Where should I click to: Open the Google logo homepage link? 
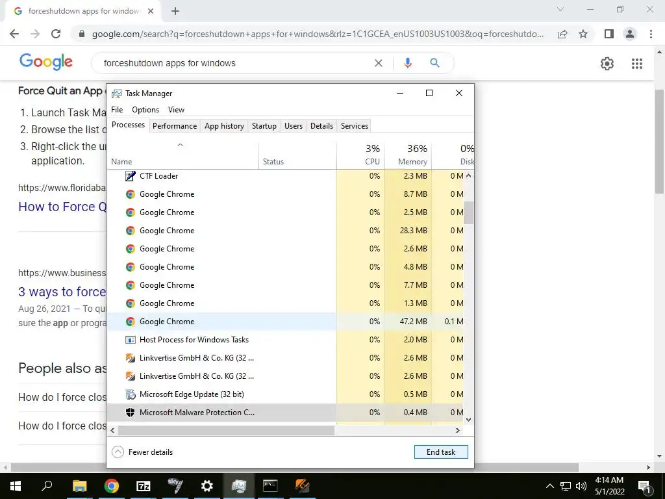pos(46,62)
